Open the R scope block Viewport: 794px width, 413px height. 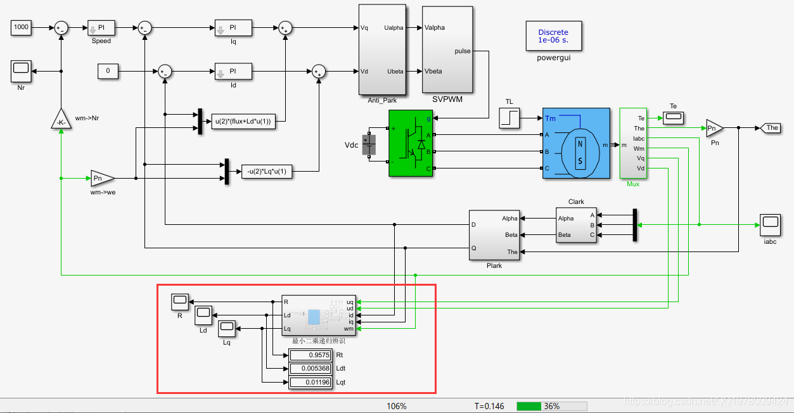click(x=181, y=302)
